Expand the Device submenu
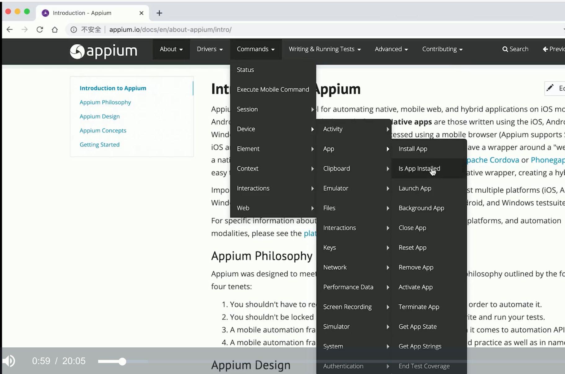The width and height of the screenshot is (565, 374). click(273, 129)
